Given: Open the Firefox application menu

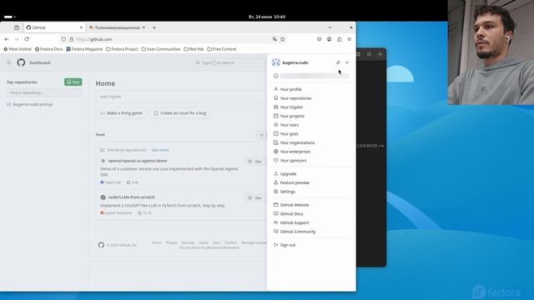Looking at the screenshot, I should [349, 39].
